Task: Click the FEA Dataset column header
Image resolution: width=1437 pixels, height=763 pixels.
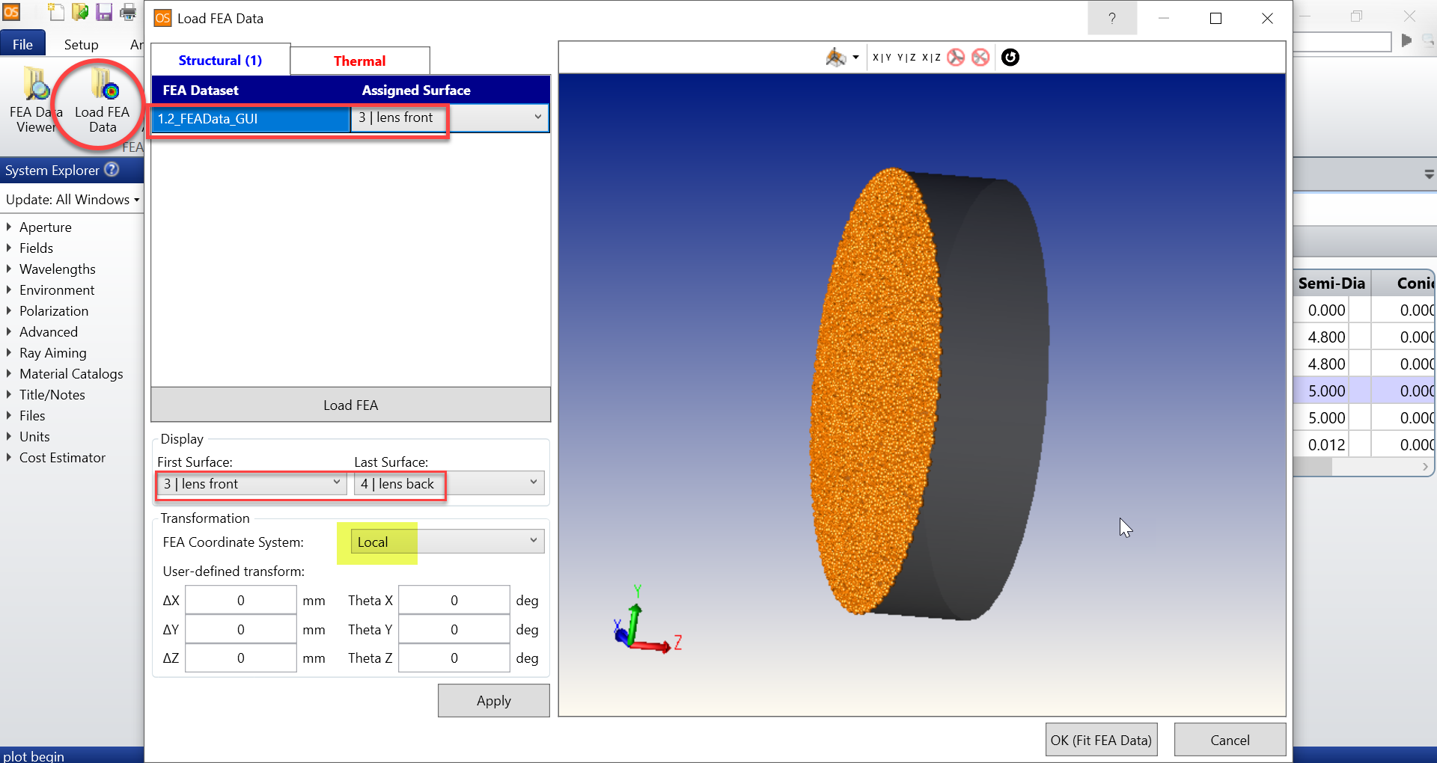Action: 201,91
